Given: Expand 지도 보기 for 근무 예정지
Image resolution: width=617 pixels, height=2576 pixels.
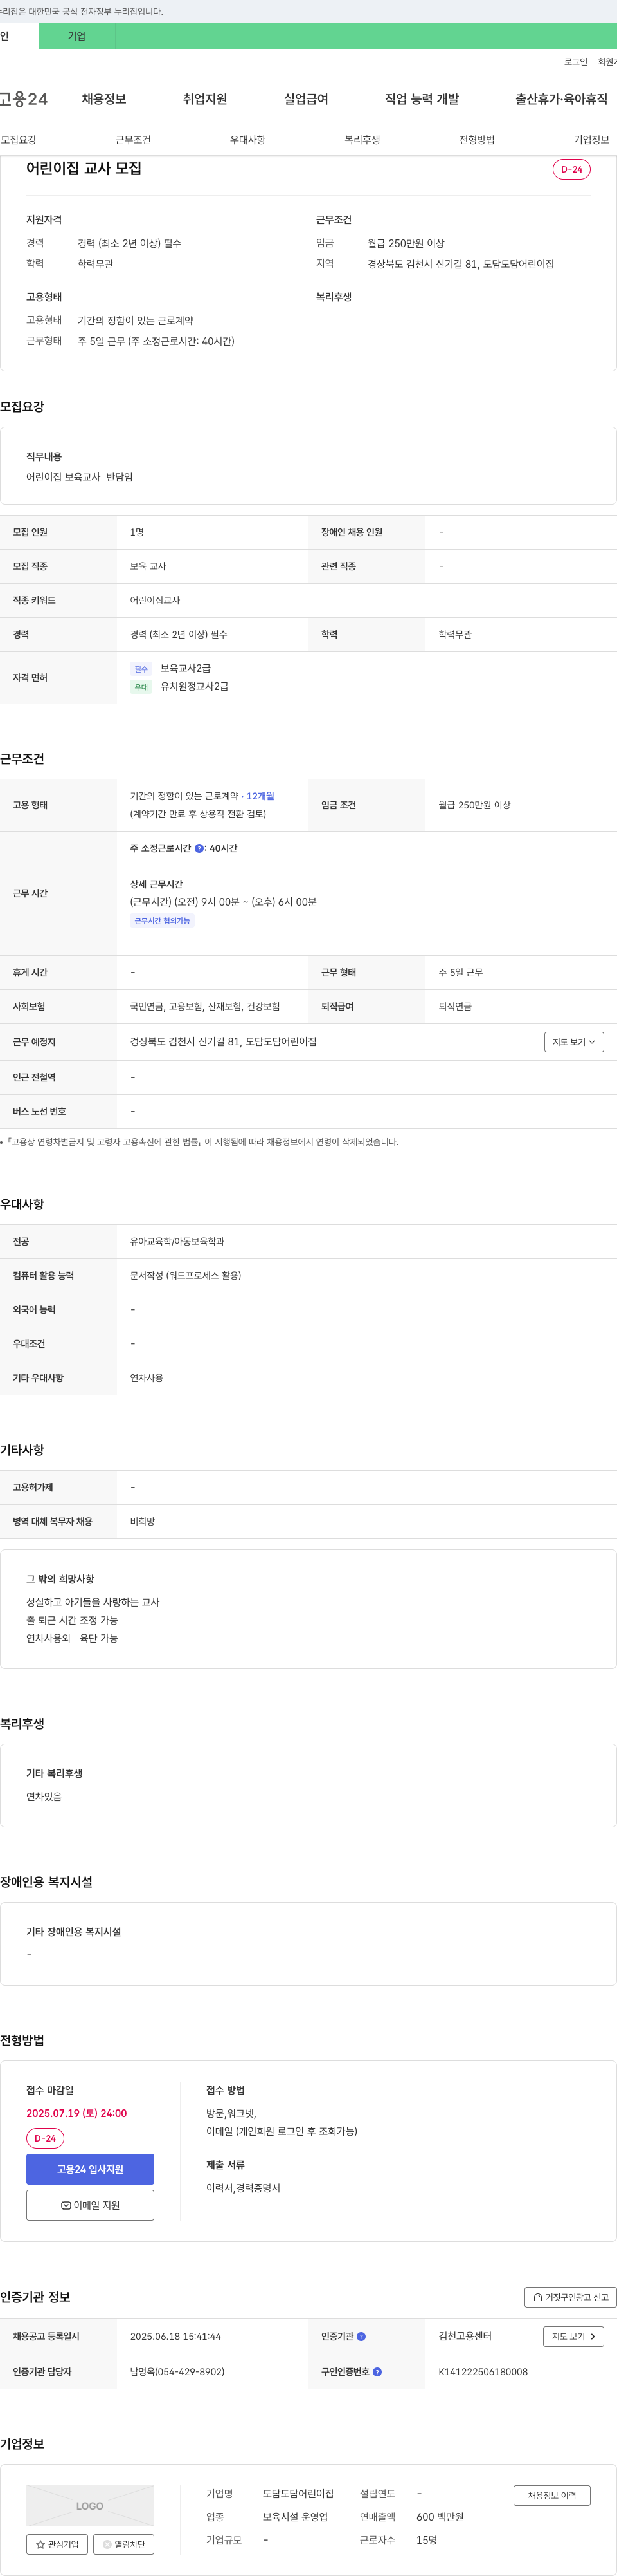Looking at the screenshot, I should (x=574, y=1042).
